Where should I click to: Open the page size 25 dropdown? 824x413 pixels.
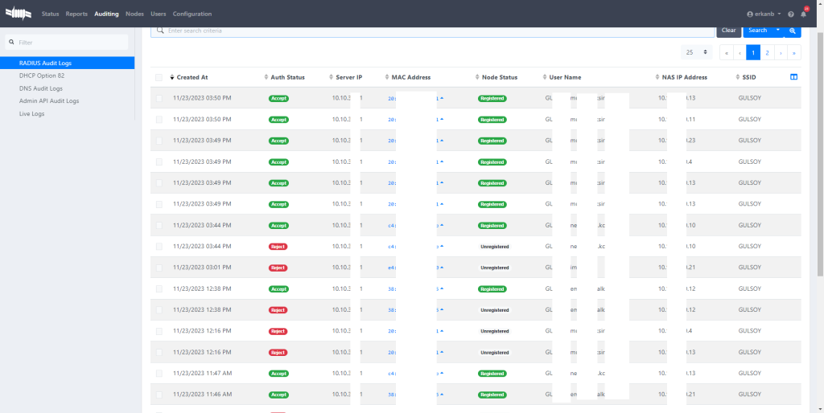tap(696, 52)
